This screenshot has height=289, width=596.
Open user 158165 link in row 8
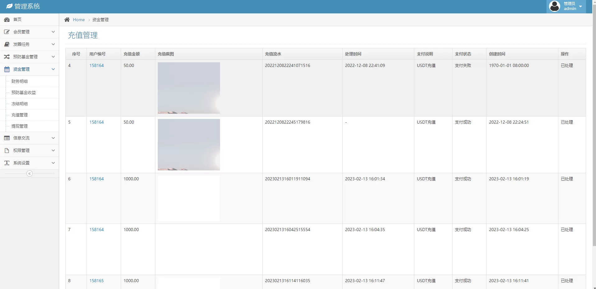96,281
